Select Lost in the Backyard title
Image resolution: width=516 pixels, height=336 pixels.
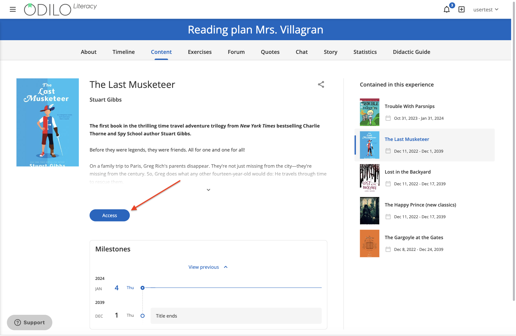click(x=408, y=172)
